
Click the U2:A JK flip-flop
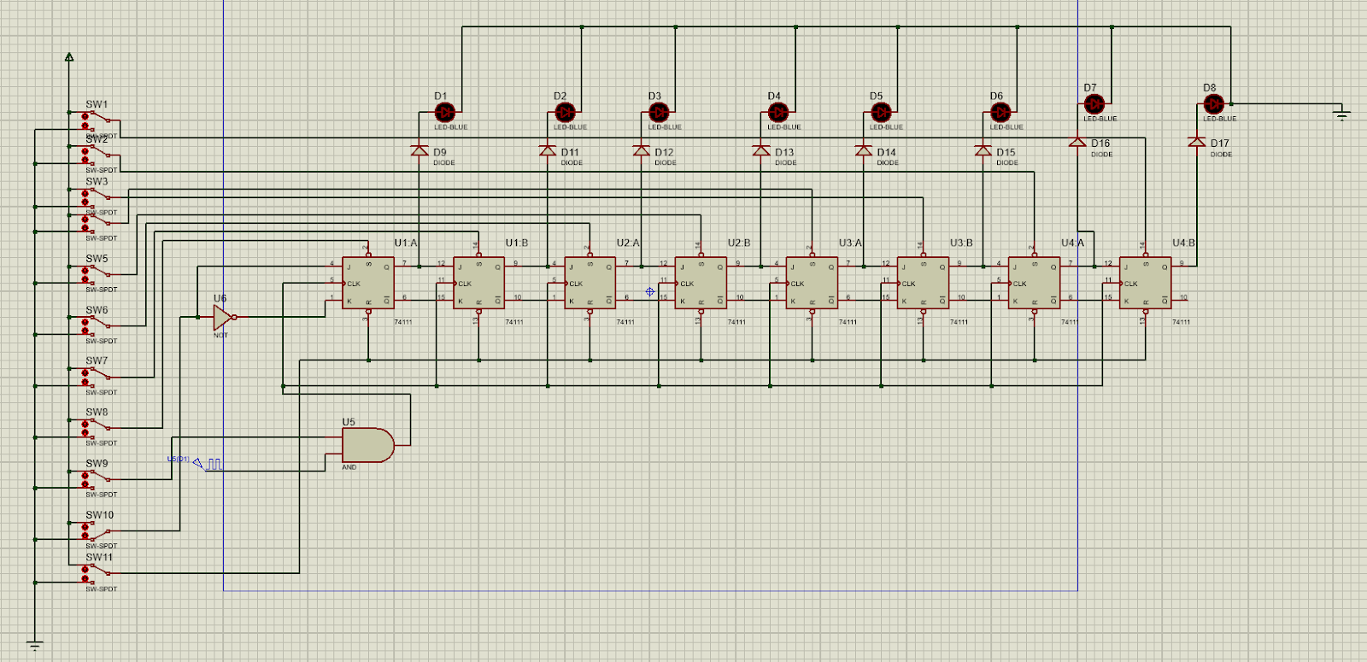[x=590, y=283]
